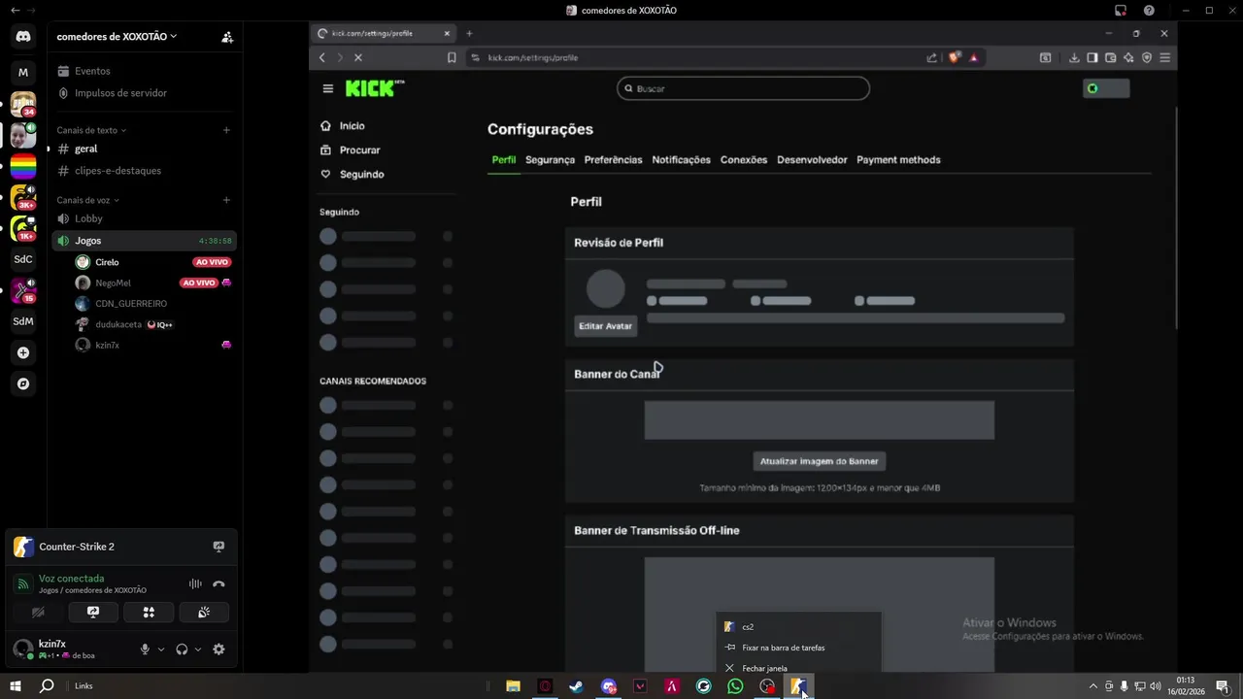Switch to Payment methods tab
The height and width of the screenshot is (699, 1243).
point(898,159)
